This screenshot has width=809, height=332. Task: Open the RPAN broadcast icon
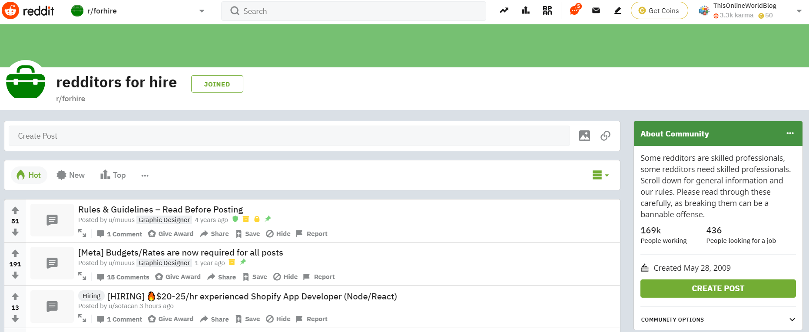pos(547,10)
